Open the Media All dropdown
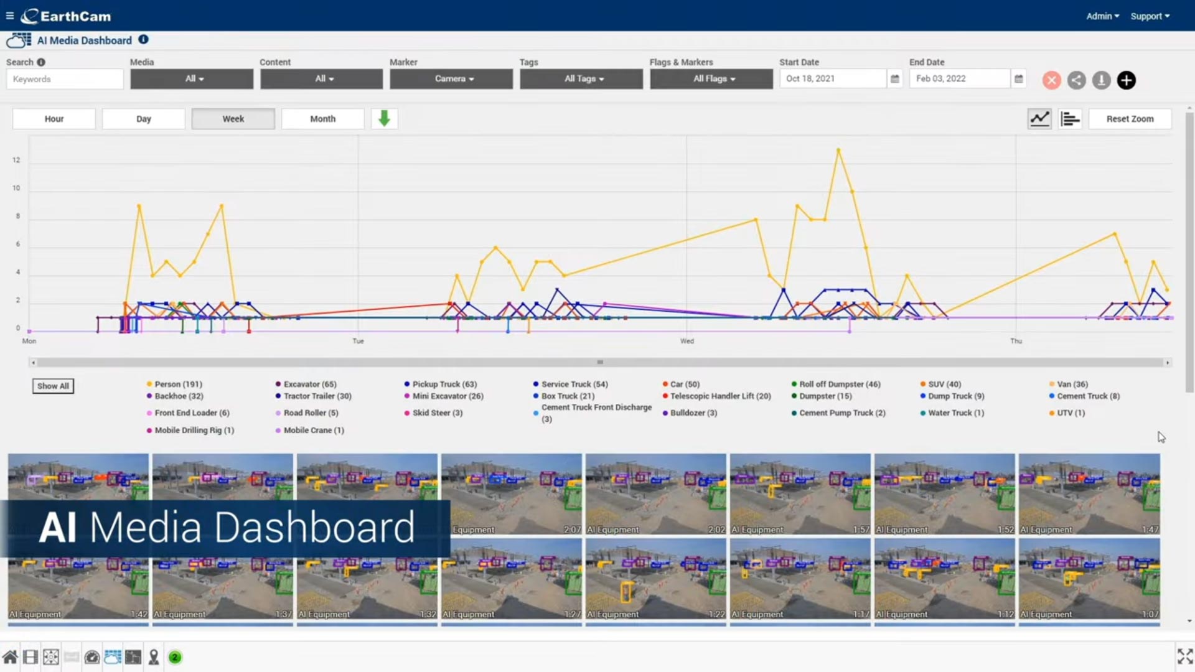The width and height of the screenshot is (1195, 672). [192, 79]
